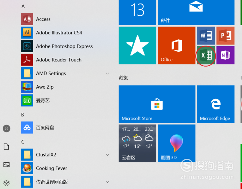The image size is (242, 189).
Task: Open Adobe Photoshop Express icon
Action: (27, 46)
